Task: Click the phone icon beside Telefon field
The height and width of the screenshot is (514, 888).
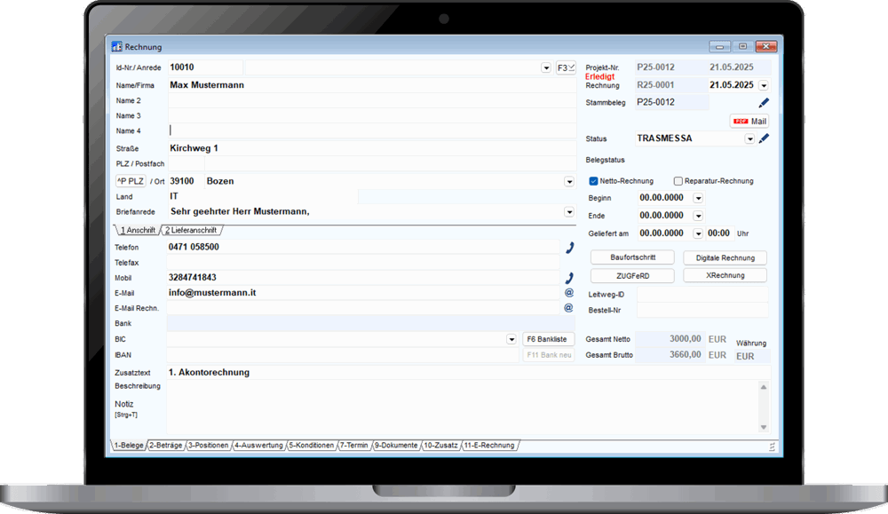Action: (569, 248)
